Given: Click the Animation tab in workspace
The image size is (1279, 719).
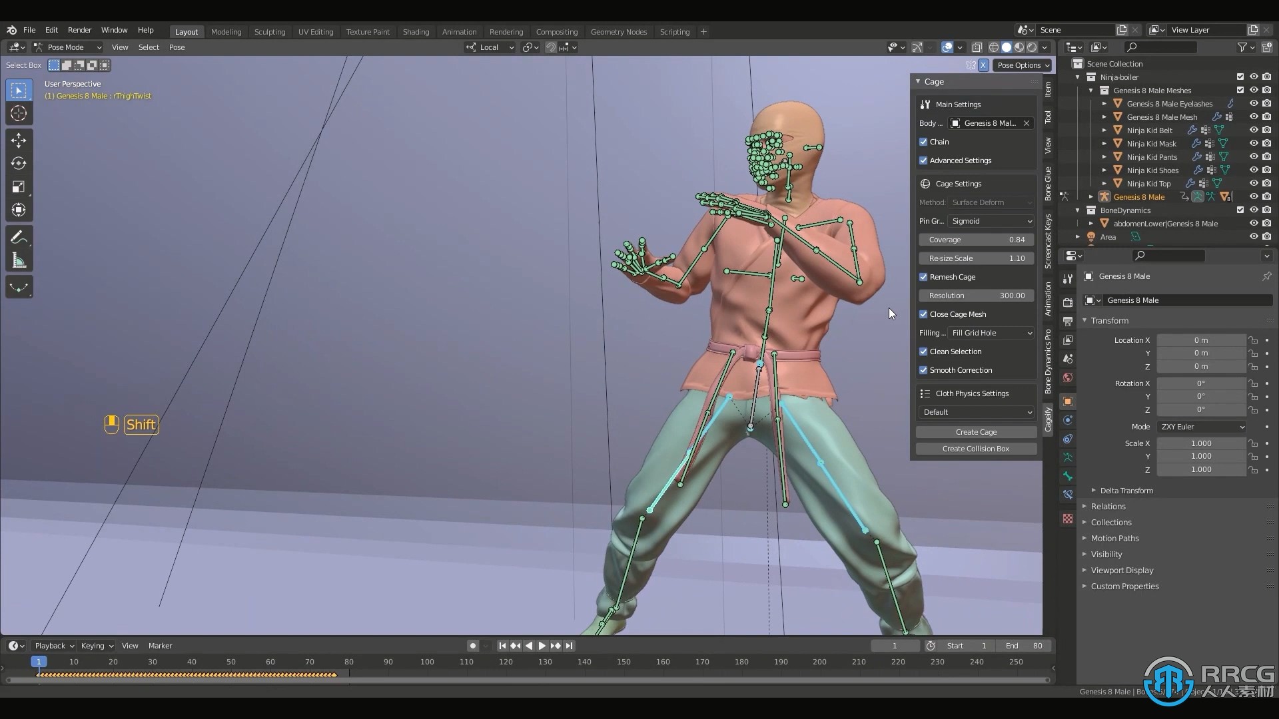Looking at the screenshot, I should pos(458,31).
